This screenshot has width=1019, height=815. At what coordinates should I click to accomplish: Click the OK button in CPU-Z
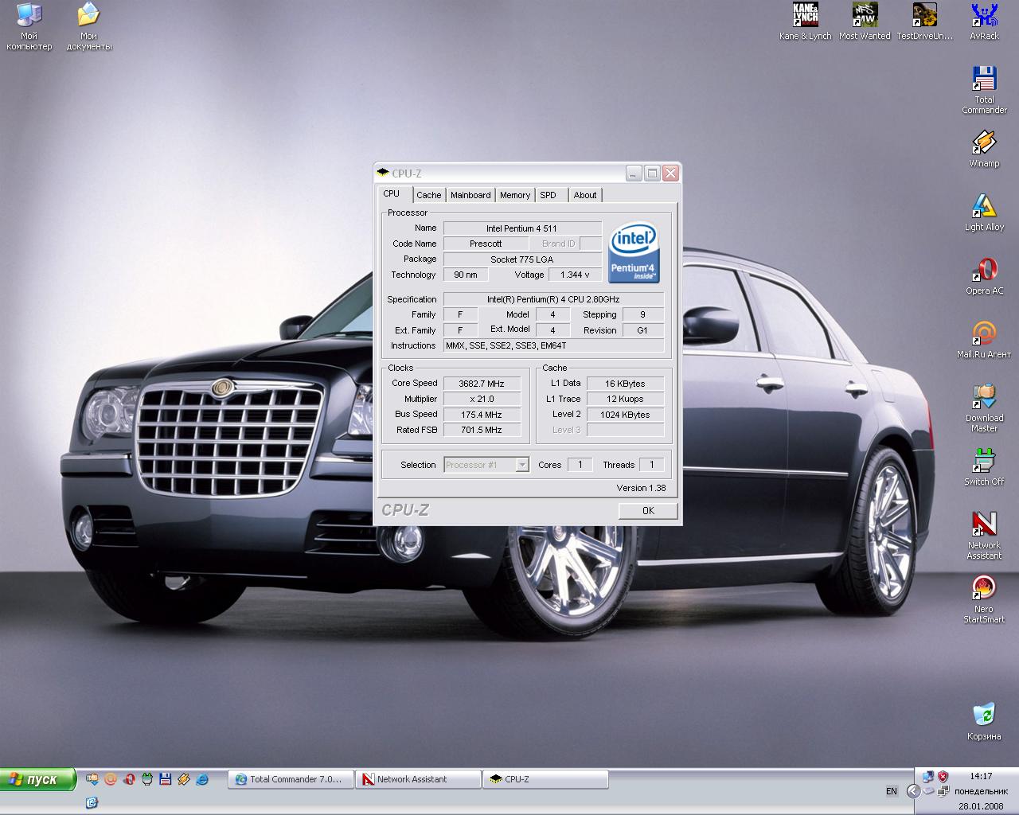pyautogui.click(x=648, y=511)
